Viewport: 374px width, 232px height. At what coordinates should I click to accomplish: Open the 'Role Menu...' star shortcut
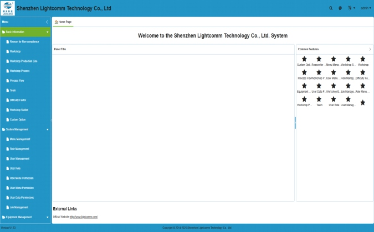click(x=362, y=88)
